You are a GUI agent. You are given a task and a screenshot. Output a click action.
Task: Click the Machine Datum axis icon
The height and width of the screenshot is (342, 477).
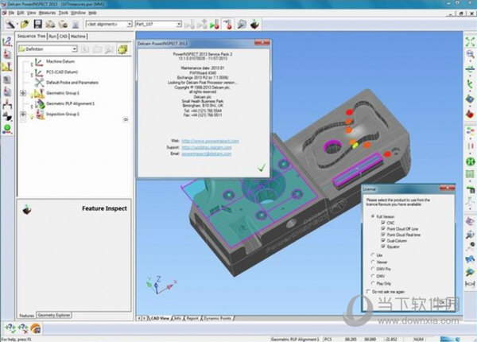38,61
